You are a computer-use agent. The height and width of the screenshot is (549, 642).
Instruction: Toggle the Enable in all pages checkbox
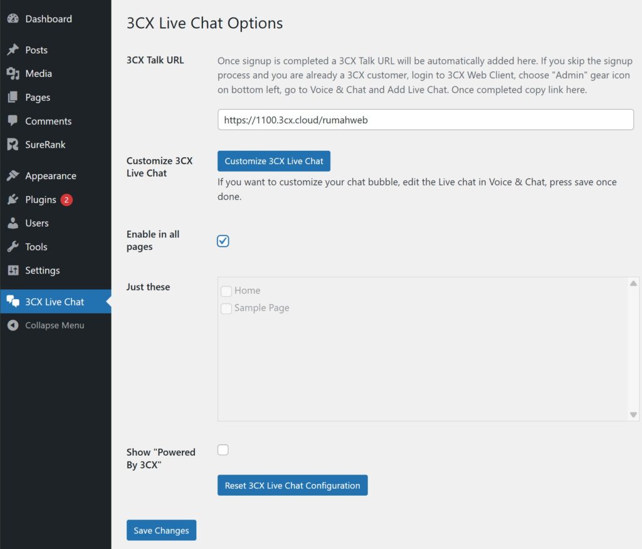[x=223, y=240]
